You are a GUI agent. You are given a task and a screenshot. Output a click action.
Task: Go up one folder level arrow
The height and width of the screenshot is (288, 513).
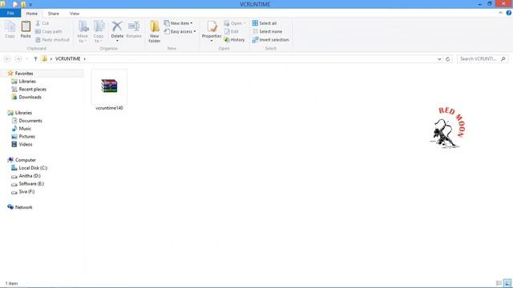click(x=35, y=58)
